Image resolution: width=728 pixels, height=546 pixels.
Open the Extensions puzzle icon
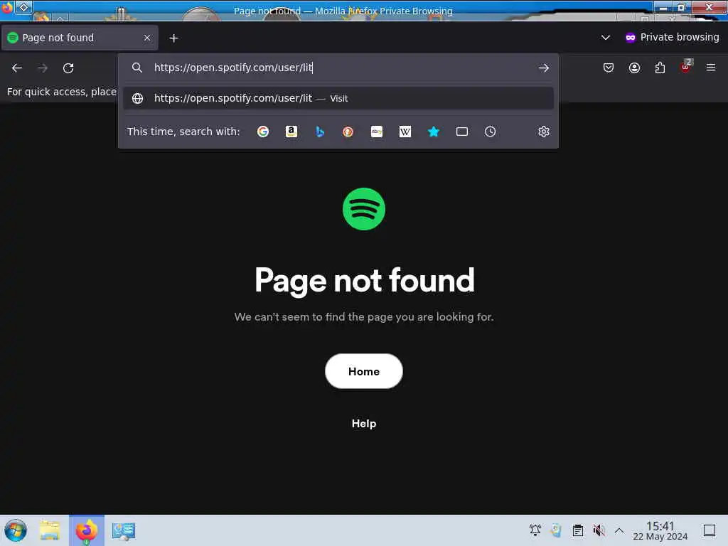(x=660, y=68)
